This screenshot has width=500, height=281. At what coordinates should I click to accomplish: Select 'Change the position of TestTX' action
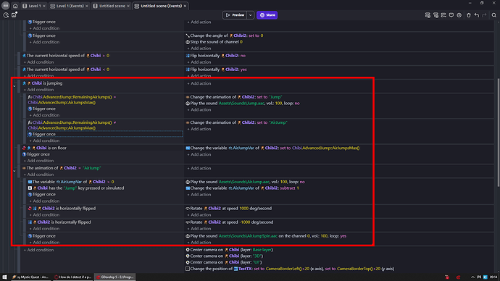pyautogui.click(x=290, y=269)
